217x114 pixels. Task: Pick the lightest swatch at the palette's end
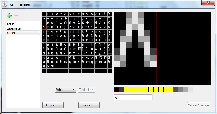click(191, 90)
